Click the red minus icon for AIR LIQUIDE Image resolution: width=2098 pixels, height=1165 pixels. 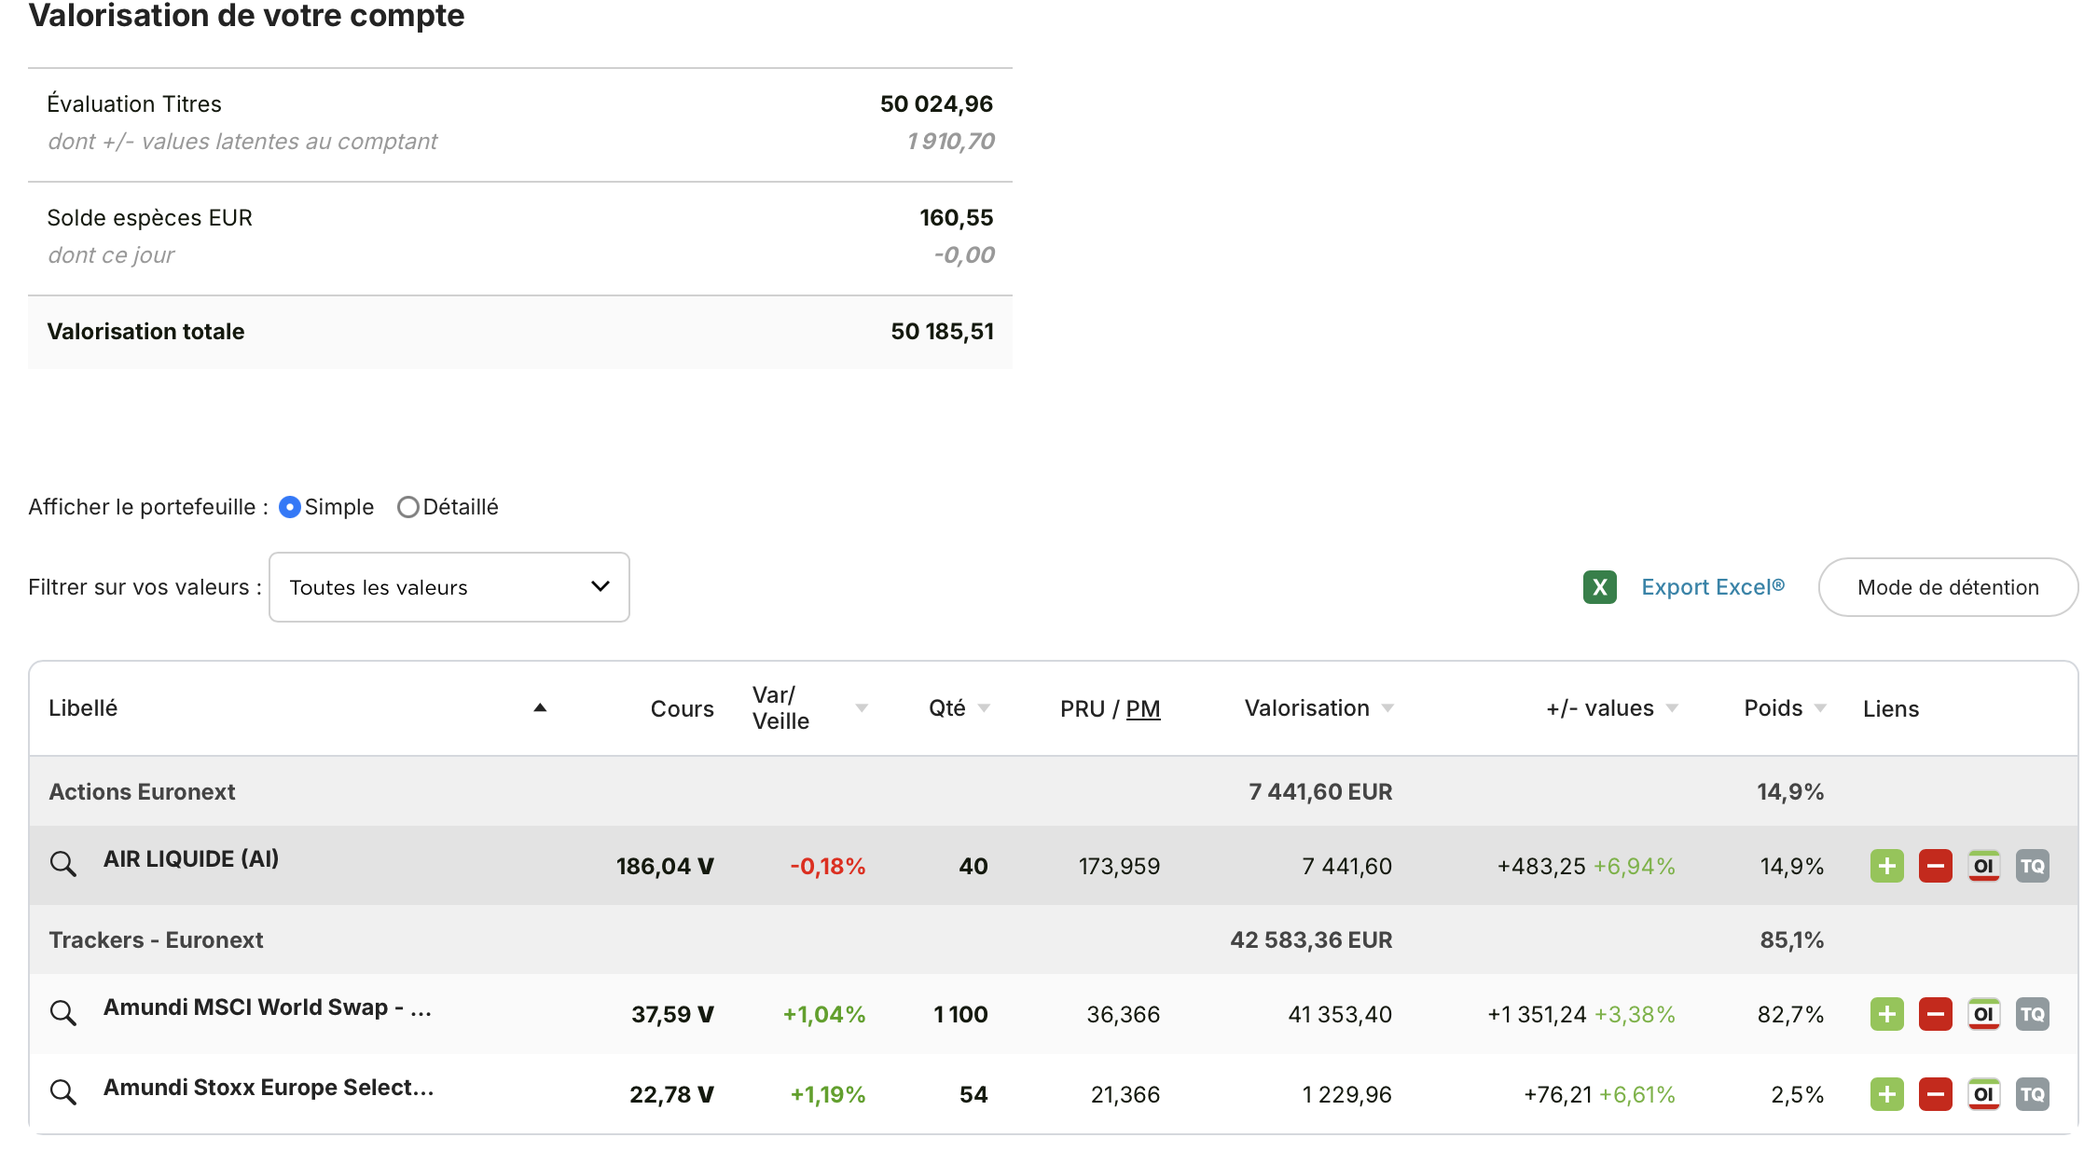(1935, 866)
